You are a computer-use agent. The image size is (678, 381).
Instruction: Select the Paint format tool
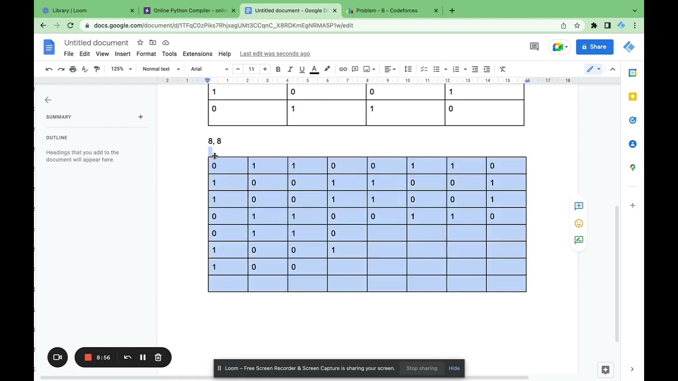pos(96,69)
